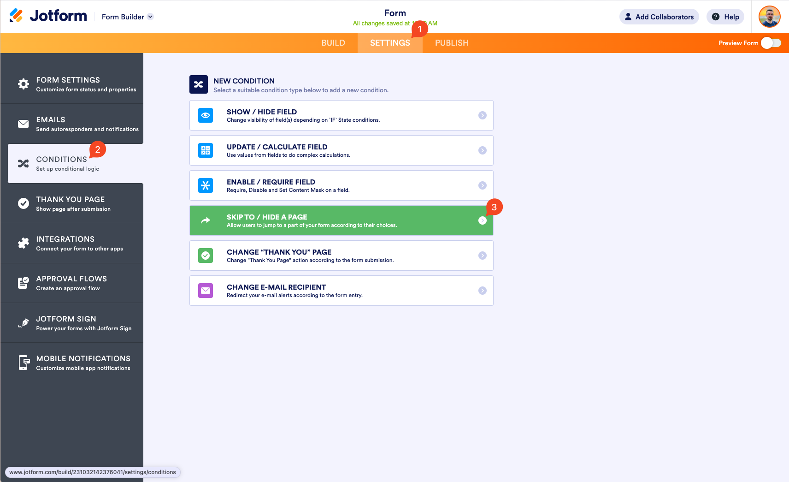Click the Emails envelope icon

(x=24, y=124)
